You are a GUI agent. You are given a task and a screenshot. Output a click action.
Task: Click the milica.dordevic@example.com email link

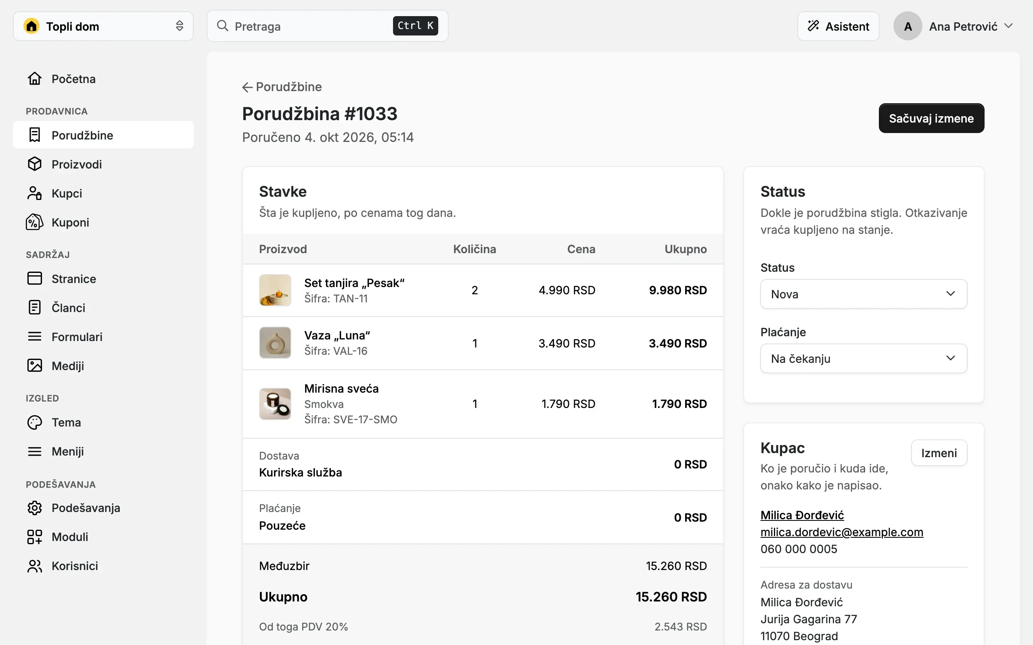pyautogui.click(x=842, y=532)
